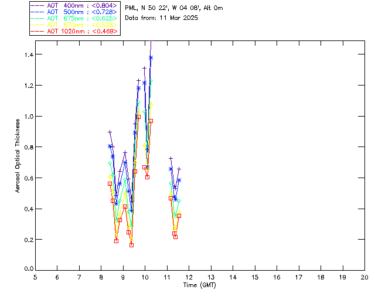375x300 pixels.
Task: Click the y-axis tick label '0.8'
Action: click(29, 147)
